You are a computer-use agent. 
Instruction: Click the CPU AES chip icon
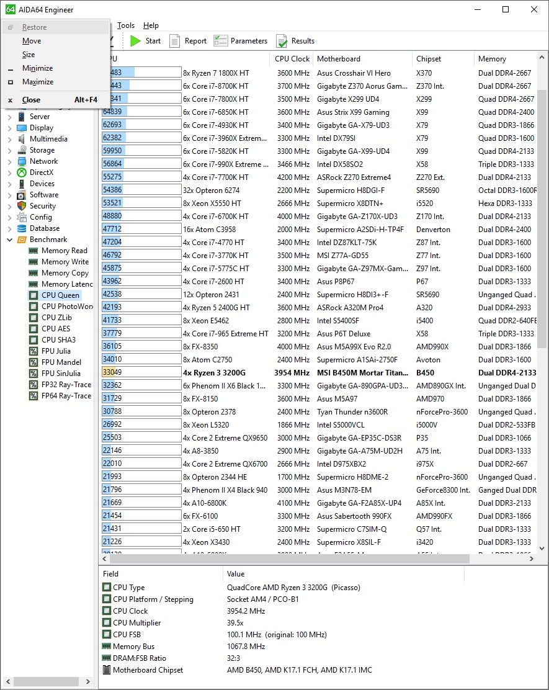tap(33, 329)
